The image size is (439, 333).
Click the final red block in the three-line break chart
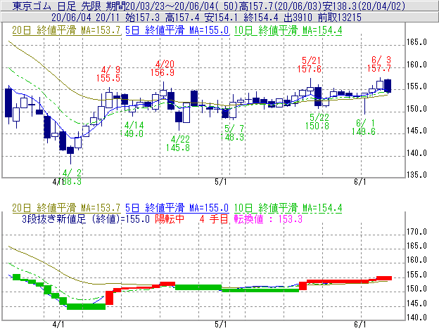pos(384,278)
